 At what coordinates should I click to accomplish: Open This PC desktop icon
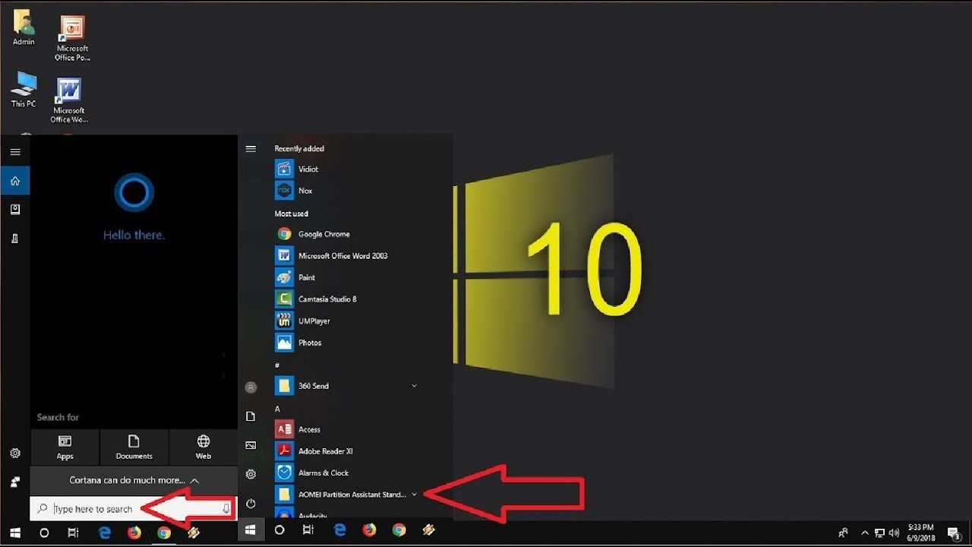[24, 90]
